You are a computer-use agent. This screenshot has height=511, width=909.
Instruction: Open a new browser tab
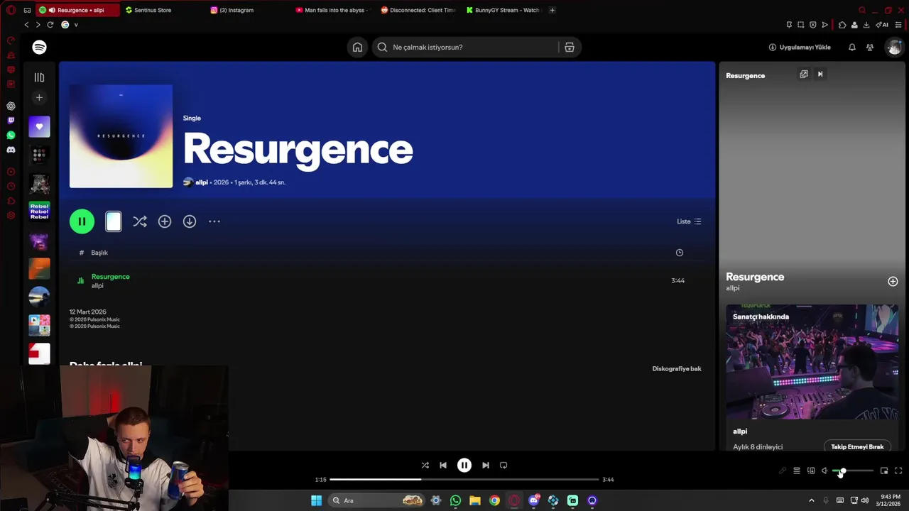coord(553,10)
